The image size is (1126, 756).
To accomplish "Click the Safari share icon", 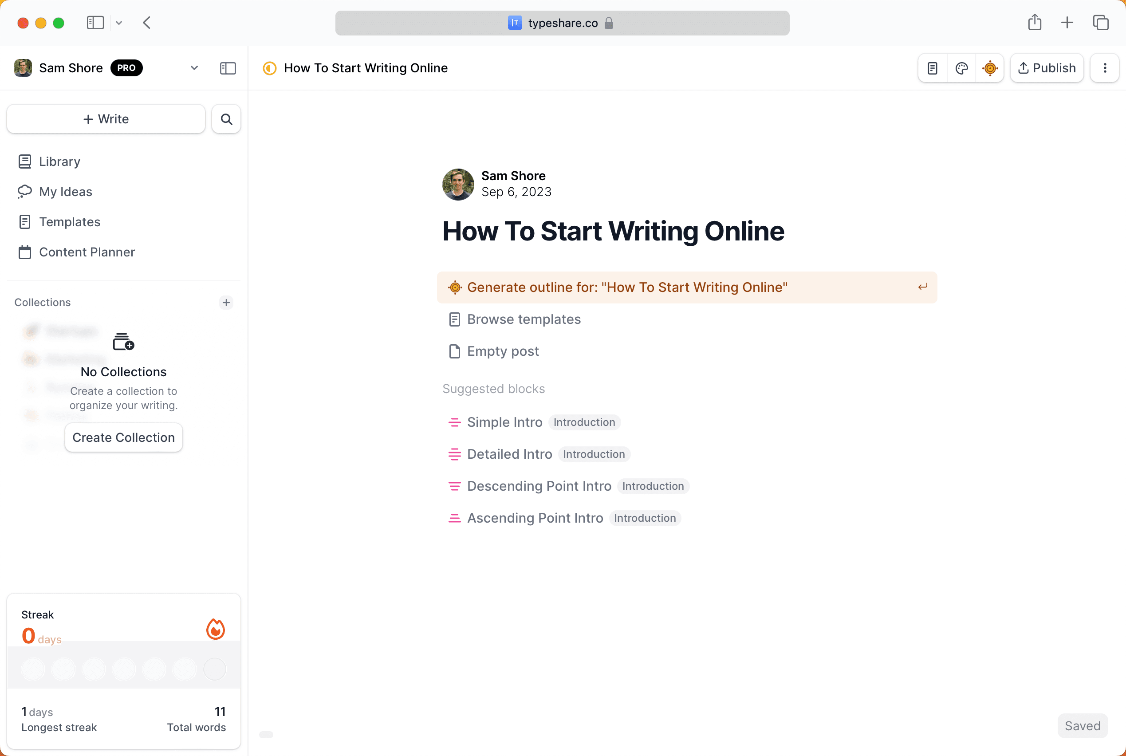I will [1035, 23].
